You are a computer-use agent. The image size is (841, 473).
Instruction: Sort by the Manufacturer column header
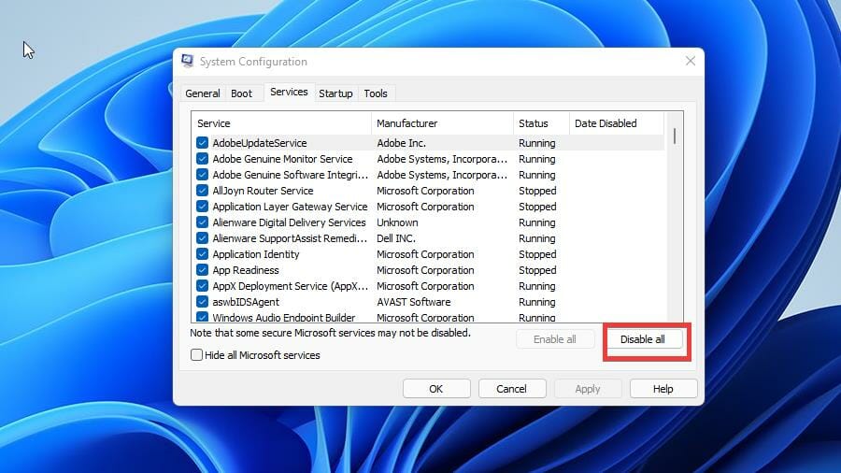tap(442, 123)
